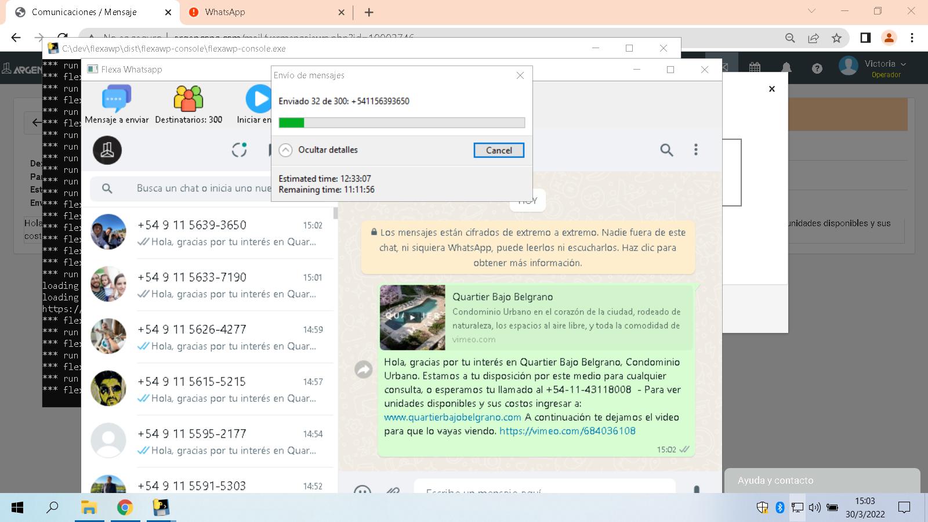Expand Victoria user menu

(885, 64)
